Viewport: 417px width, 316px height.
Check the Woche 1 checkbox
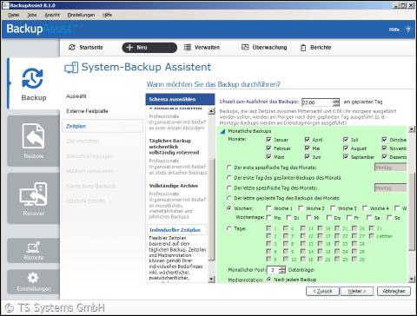tap(268, 208)
